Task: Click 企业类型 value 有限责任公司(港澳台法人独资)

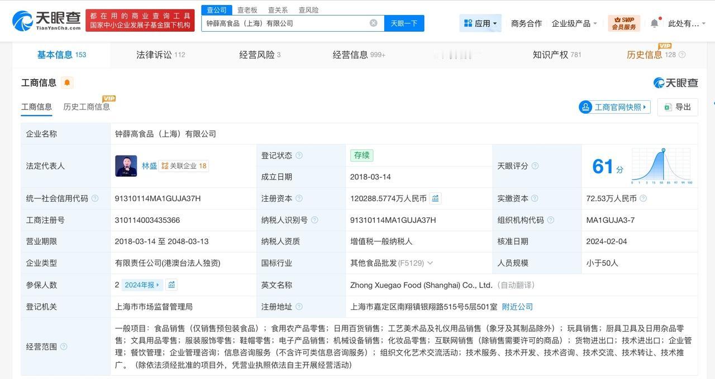Action: pyautogui.click(x=168, y=263)
